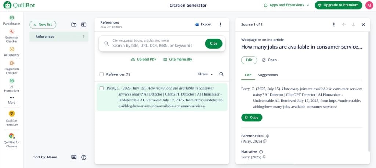Open the help question mark icon
This screenshot has height=168, width=376.
[83, 157]
